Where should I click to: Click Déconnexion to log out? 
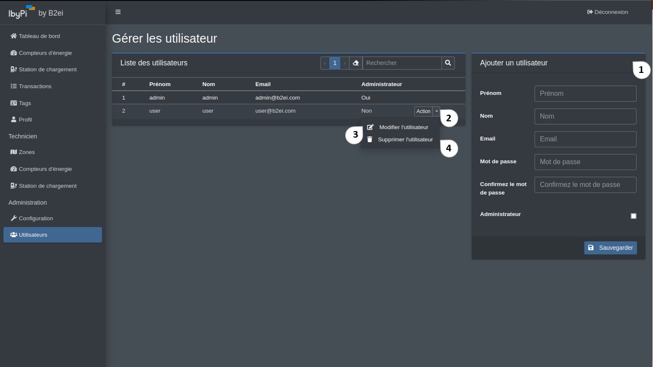(608, 12)
